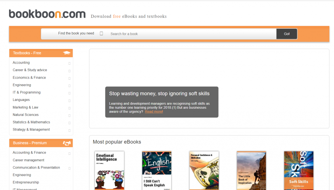Expand the Communication & Presentation arrow
The width and height of the screenshot is (334, 190).
click(69, 168)
